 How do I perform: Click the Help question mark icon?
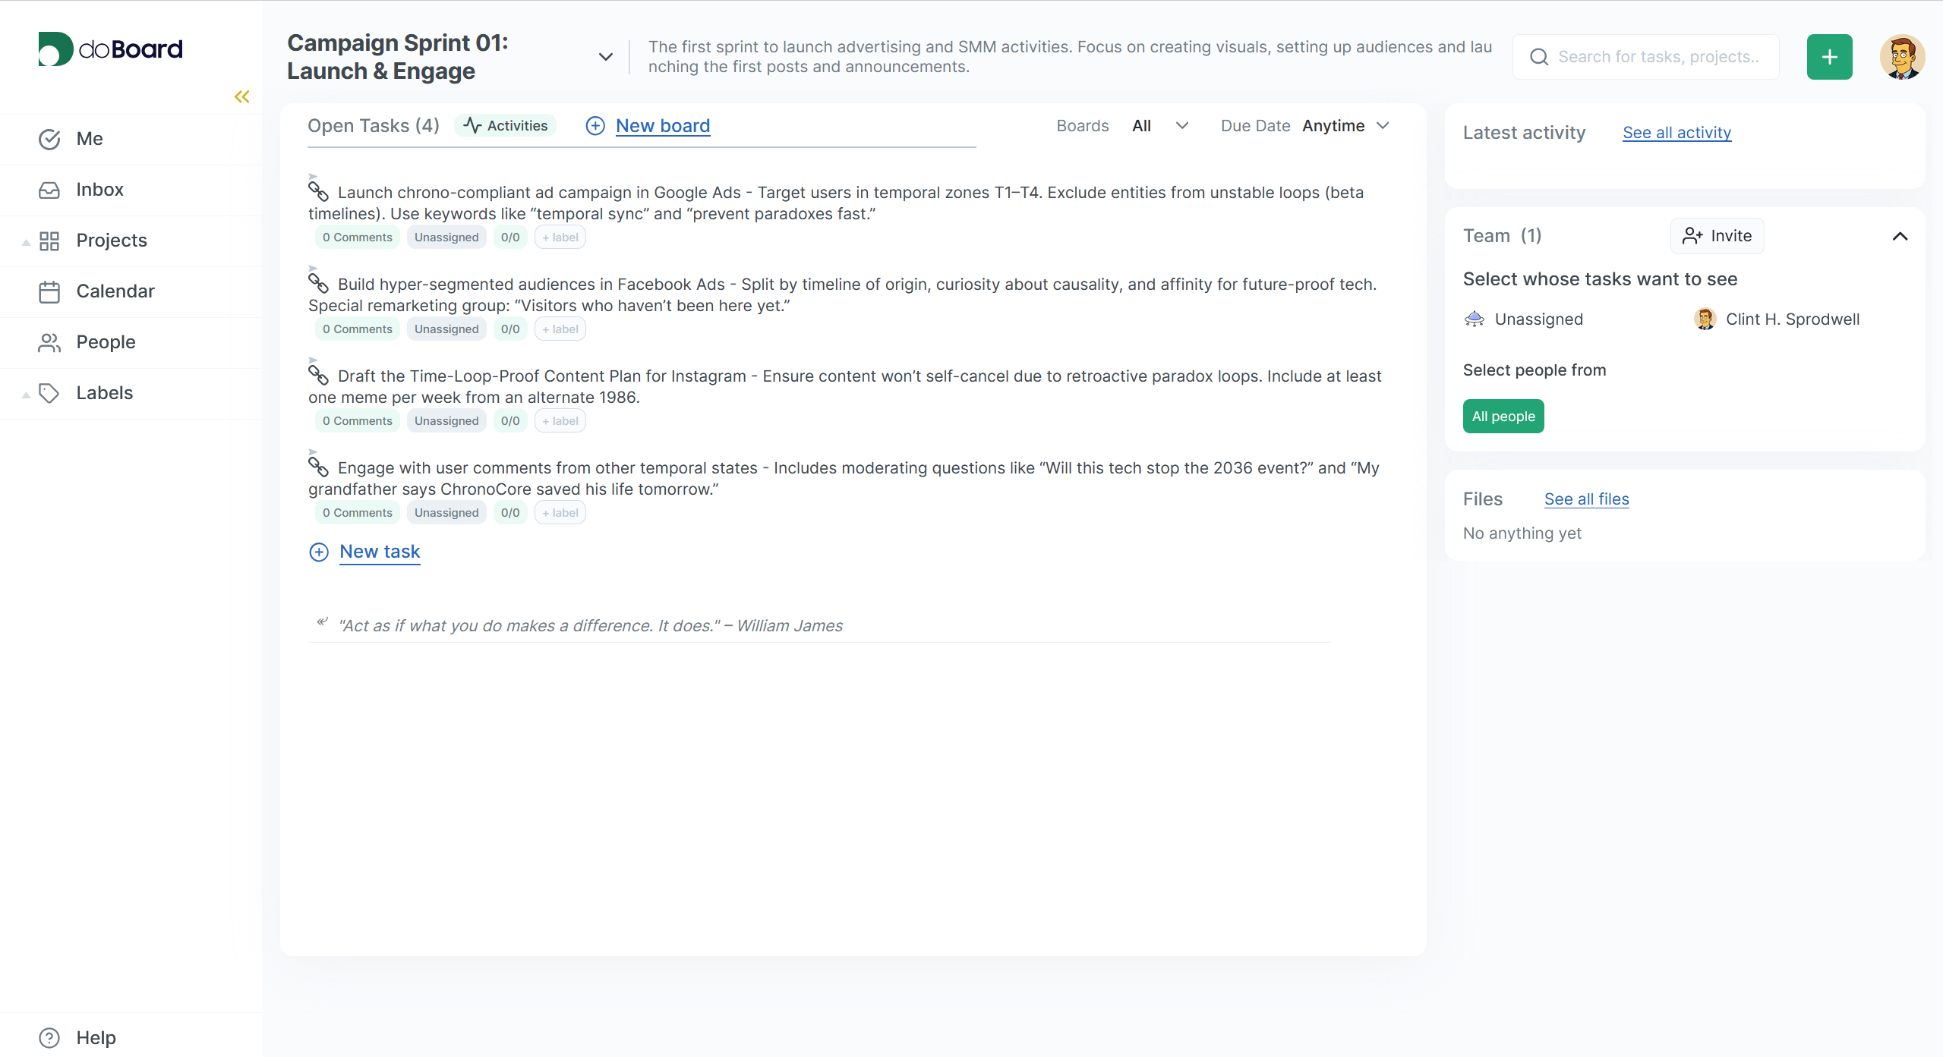point(49,1037)
